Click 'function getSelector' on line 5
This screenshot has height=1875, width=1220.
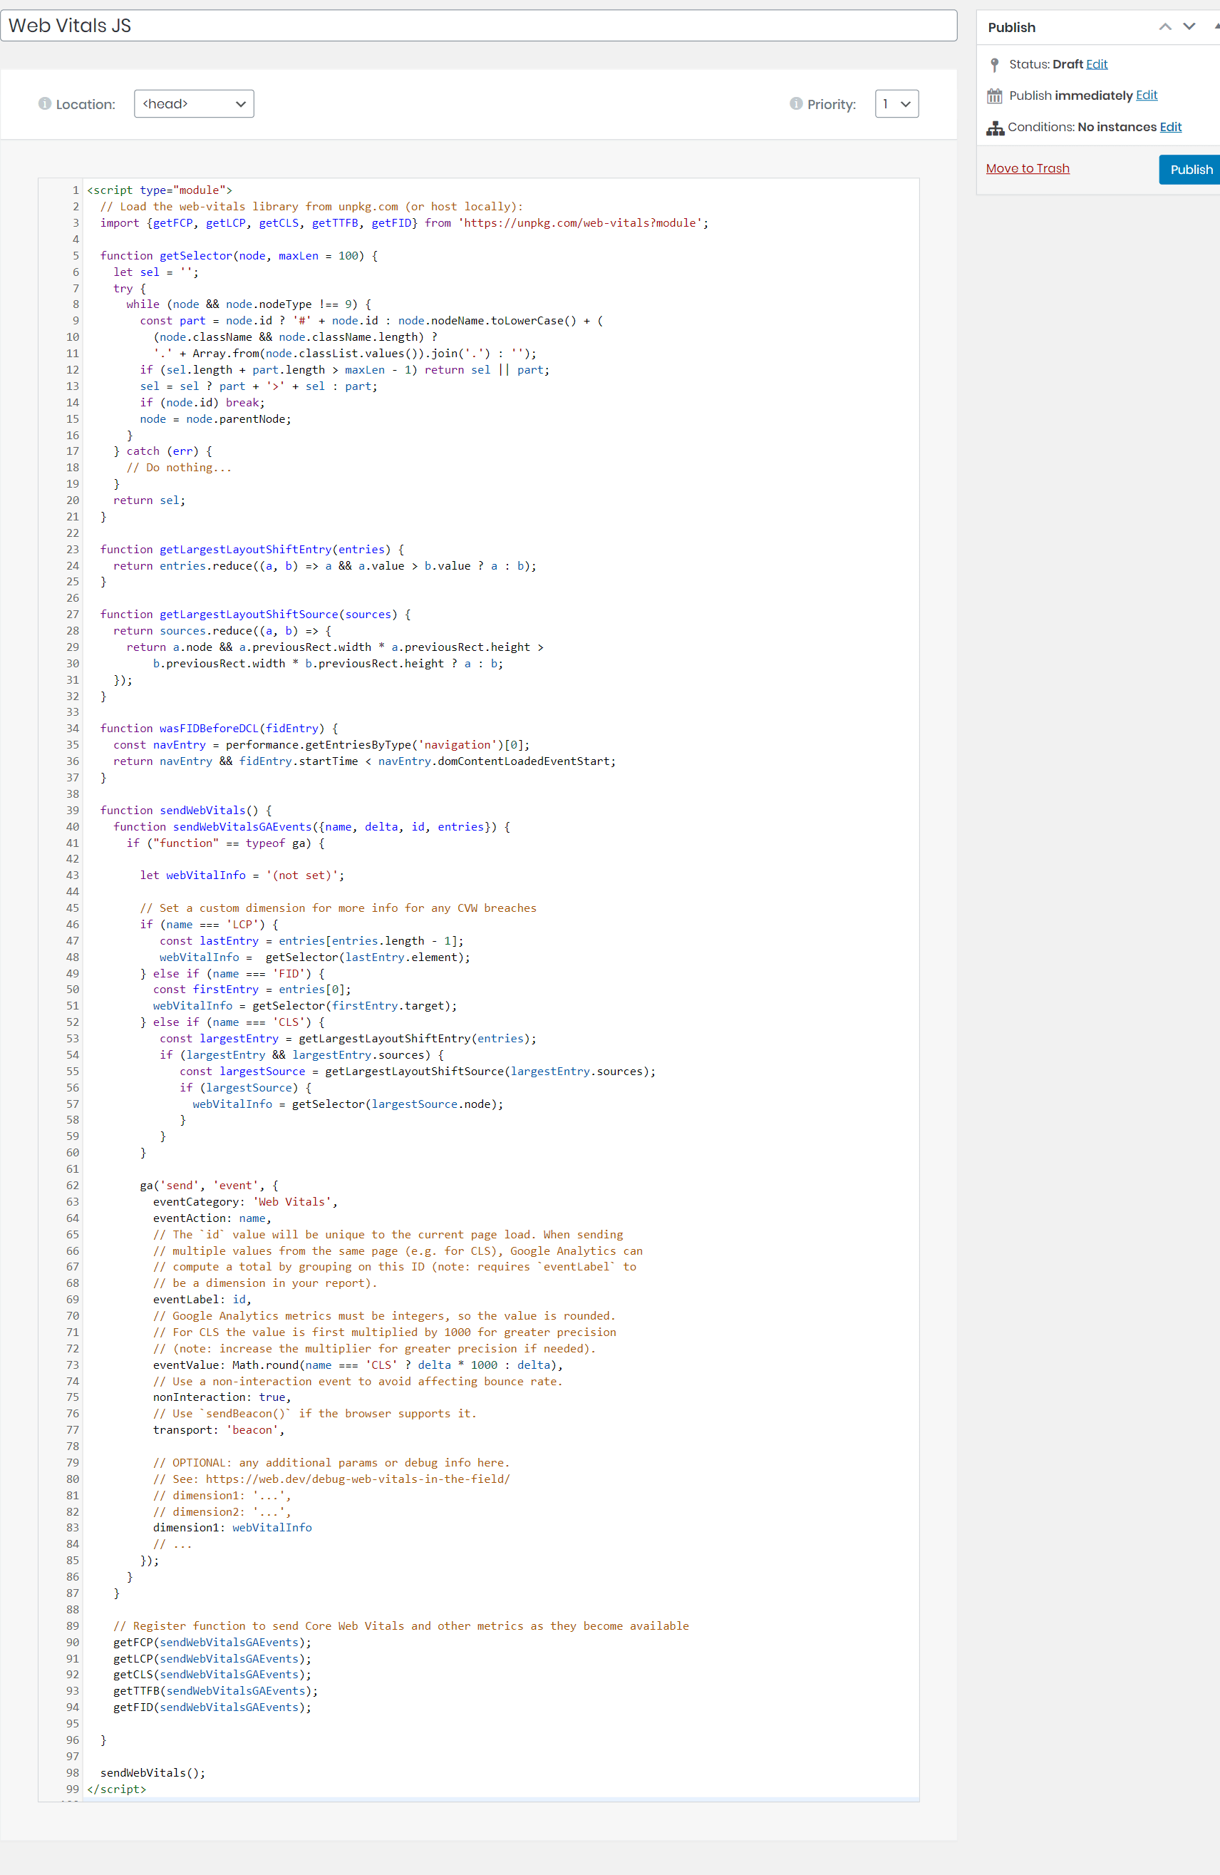click(x=239, y=256)
